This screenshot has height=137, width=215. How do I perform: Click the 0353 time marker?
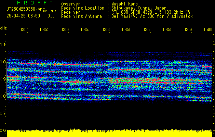click(x=65, y=29)
